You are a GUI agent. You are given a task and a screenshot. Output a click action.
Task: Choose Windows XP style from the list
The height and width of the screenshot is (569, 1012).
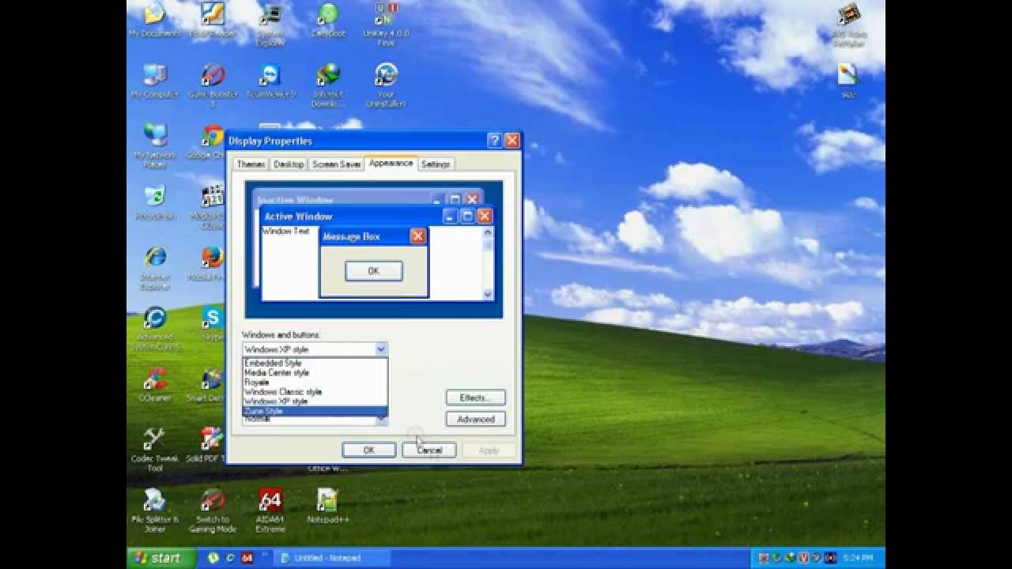pos(315,401)
